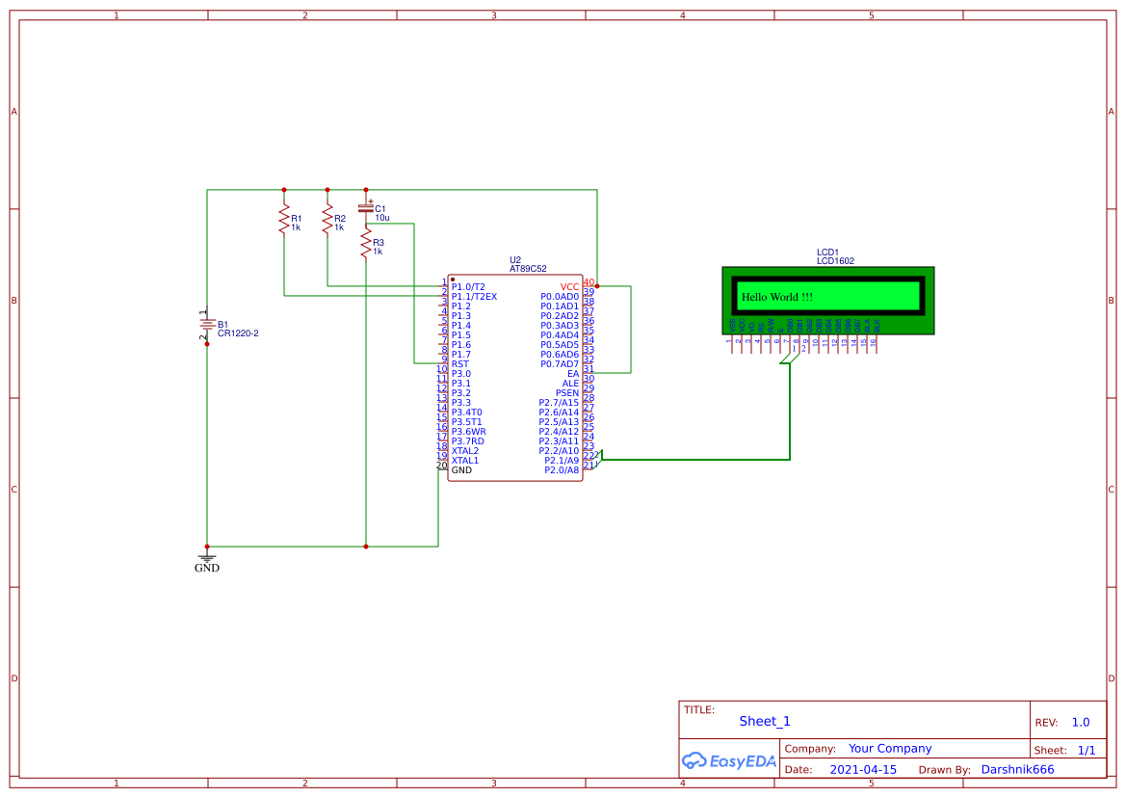Click the EasyEDA logo in the title block
The image size is (1126, 798).
pos(728,761)
